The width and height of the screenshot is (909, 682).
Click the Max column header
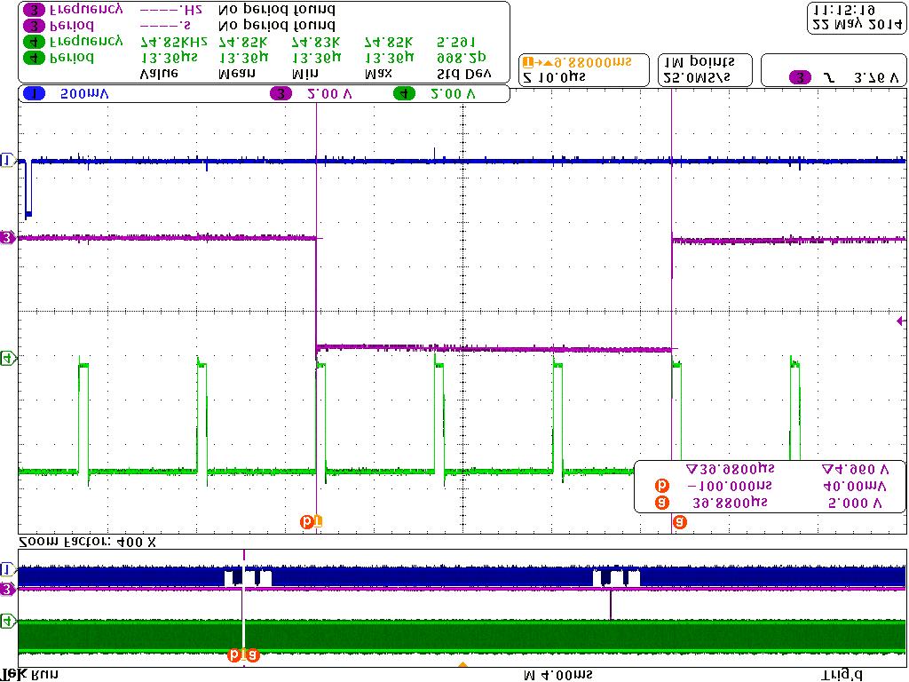(378, 74)
